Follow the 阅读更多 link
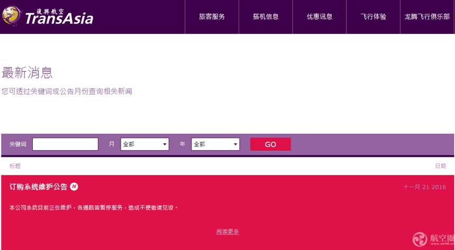 (x=228, y=232)
